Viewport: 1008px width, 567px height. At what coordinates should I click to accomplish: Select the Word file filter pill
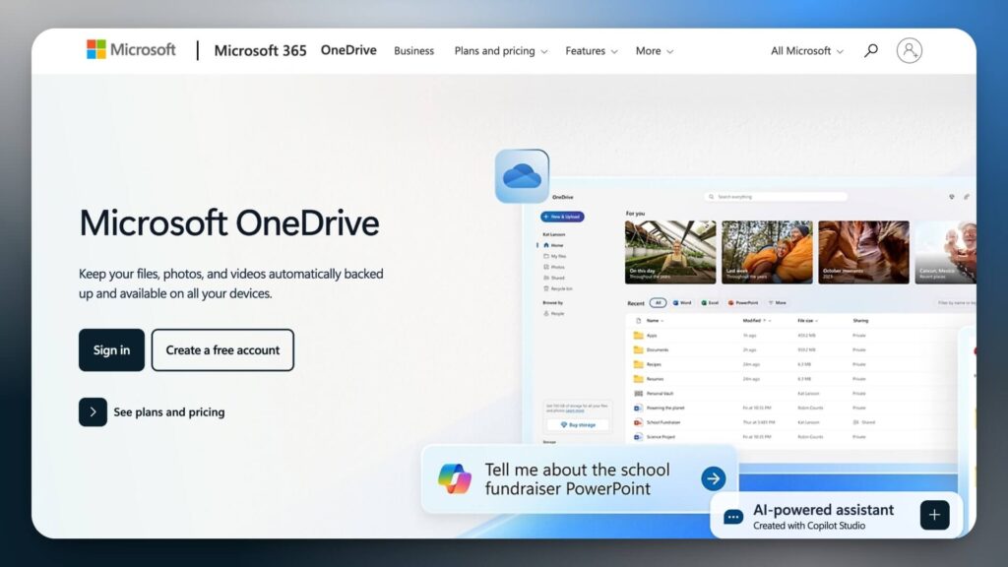tap(683, 302)
